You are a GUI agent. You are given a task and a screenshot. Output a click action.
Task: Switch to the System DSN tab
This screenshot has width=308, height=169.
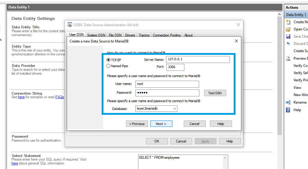(x=96, y=35)
